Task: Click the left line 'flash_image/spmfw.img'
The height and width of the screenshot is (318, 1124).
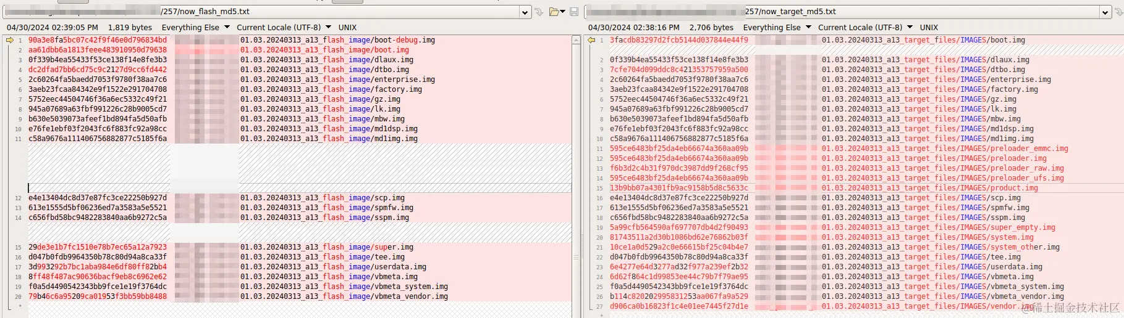Action: point(368,208)
